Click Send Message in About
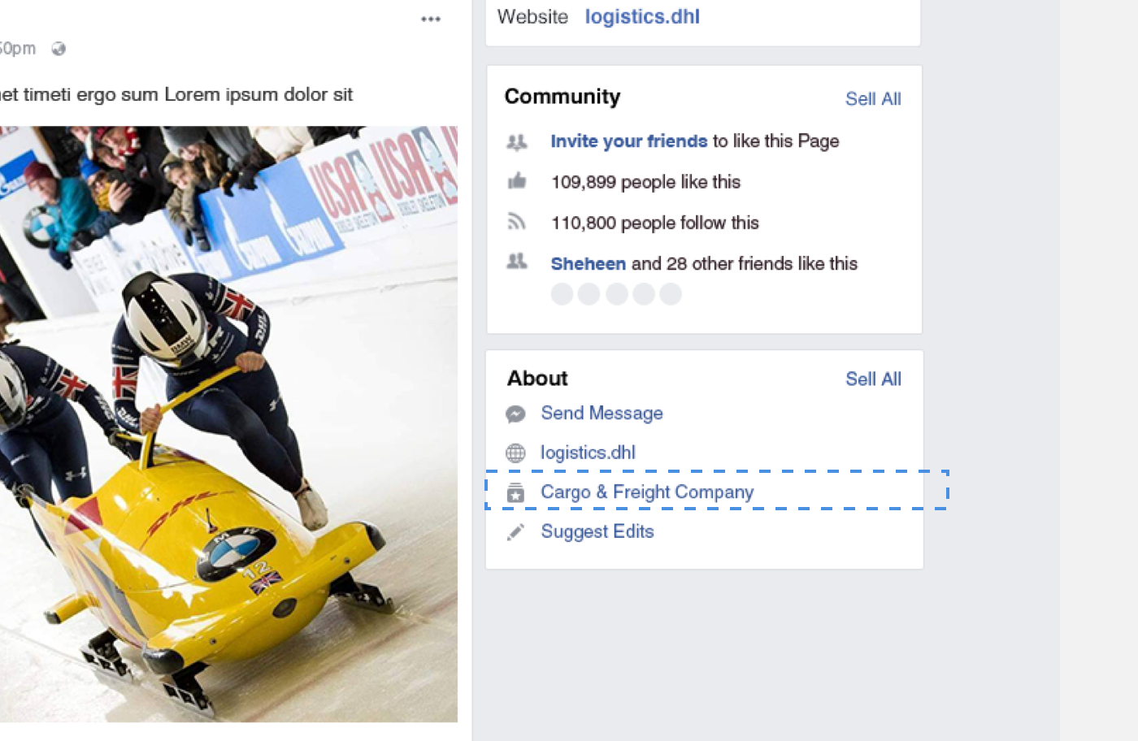 tap(602, 414)
